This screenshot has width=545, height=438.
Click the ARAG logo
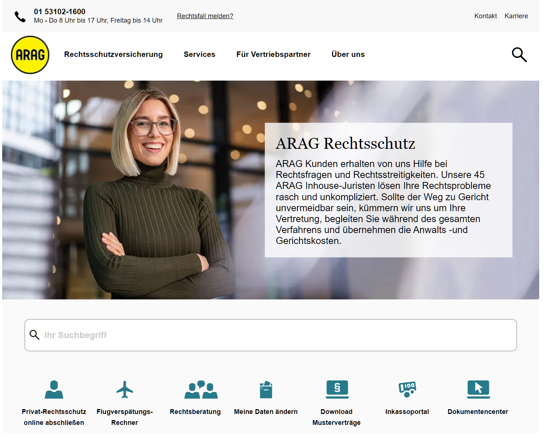point(30,55)
